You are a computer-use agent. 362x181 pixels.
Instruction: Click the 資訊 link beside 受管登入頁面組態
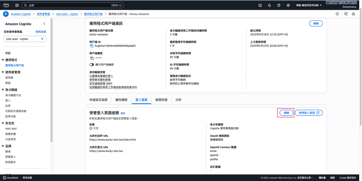(x=123, y=113)
